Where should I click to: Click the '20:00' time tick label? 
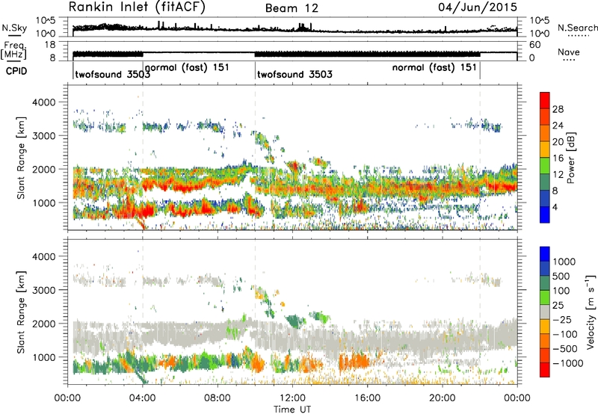coord(442,398)
